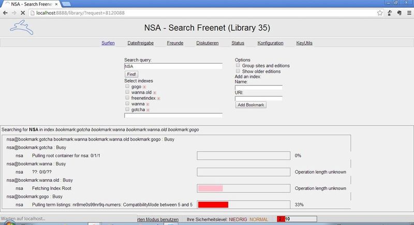Screen dimensions: 414x225
Task: Focus the Search query input field
Action: tap(173, 67)
